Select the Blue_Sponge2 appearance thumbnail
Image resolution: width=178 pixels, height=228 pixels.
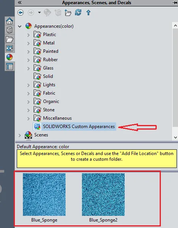(103, 195)
